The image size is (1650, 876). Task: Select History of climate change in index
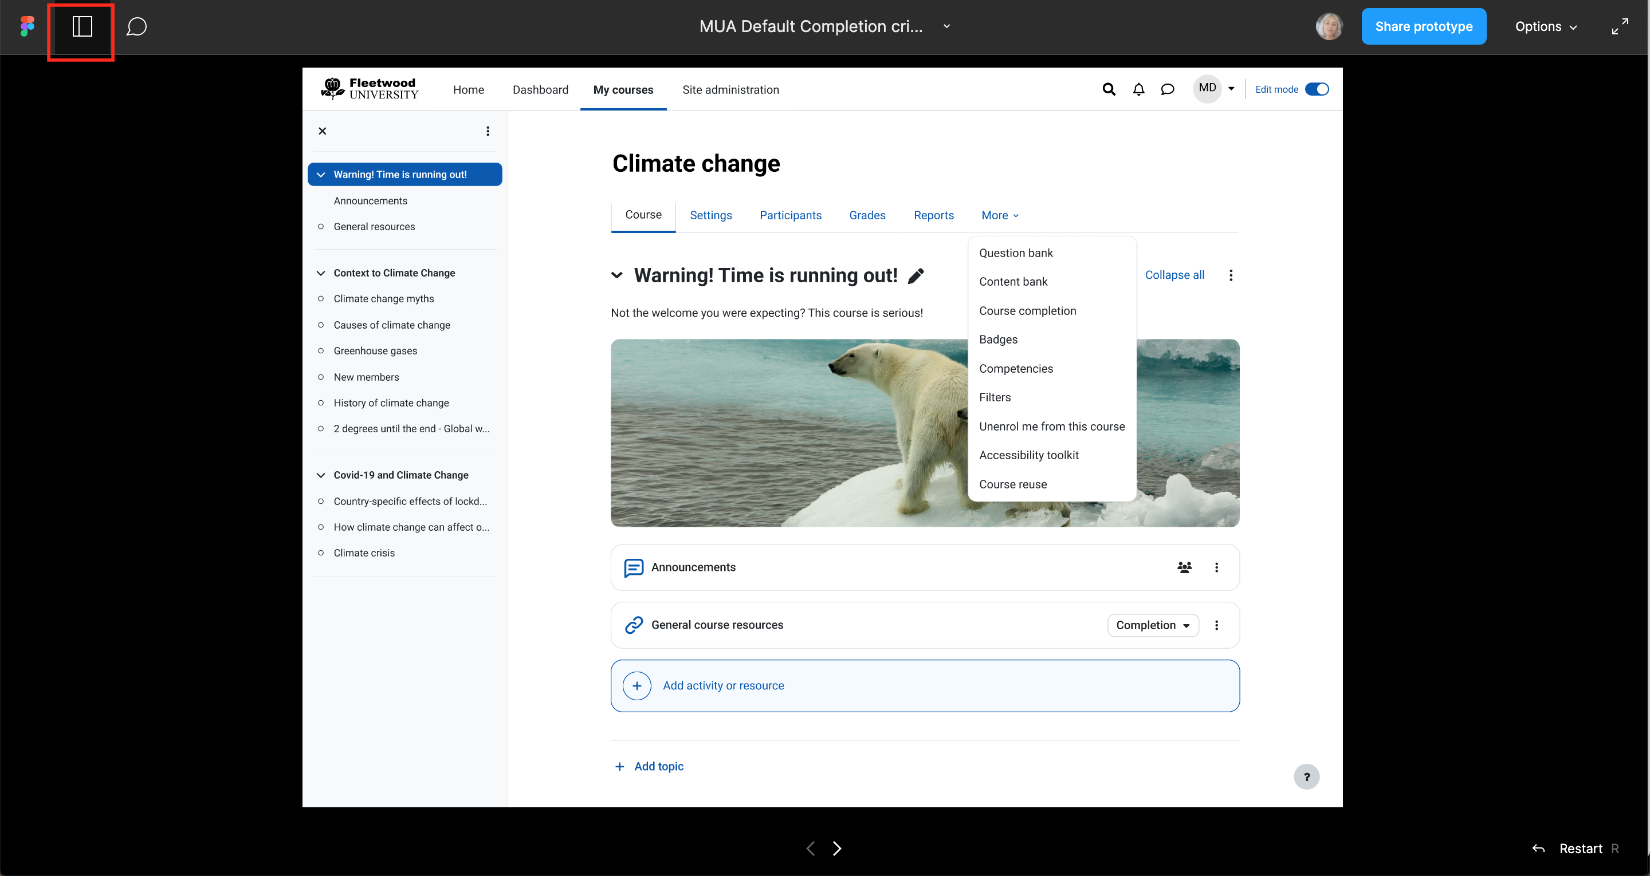pyautogui.click(x=391, y=403)
